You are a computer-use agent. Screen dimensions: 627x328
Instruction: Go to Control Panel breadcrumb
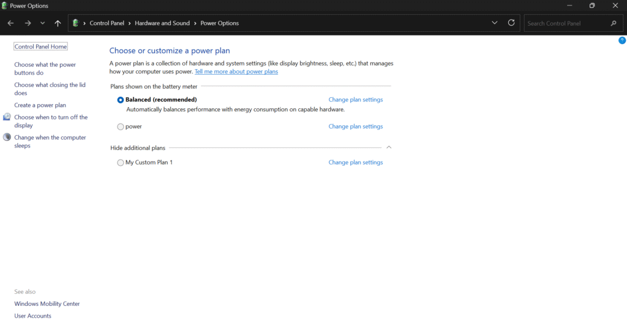[x=107, y=23]
